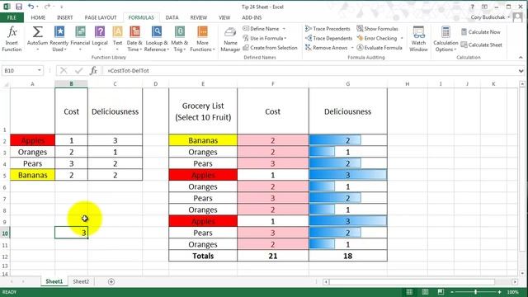The image size is (528, 297).
Task: Open Remove Arrows dropdown arrow
Action: click(352, 48)
